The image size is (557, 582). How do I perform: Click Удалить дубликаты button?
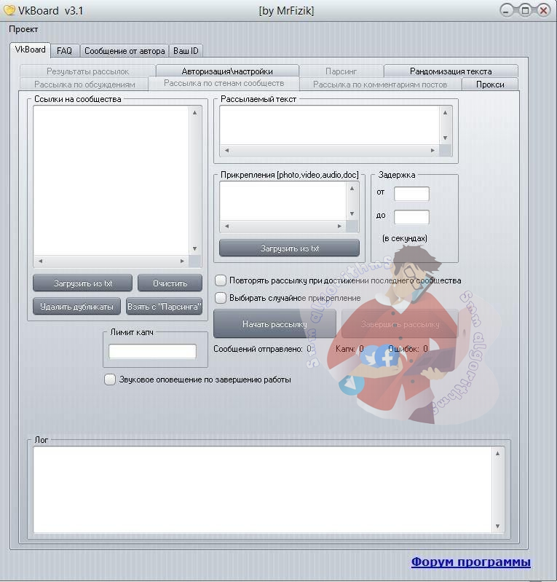pyautogui.click(x=76, y=307)
